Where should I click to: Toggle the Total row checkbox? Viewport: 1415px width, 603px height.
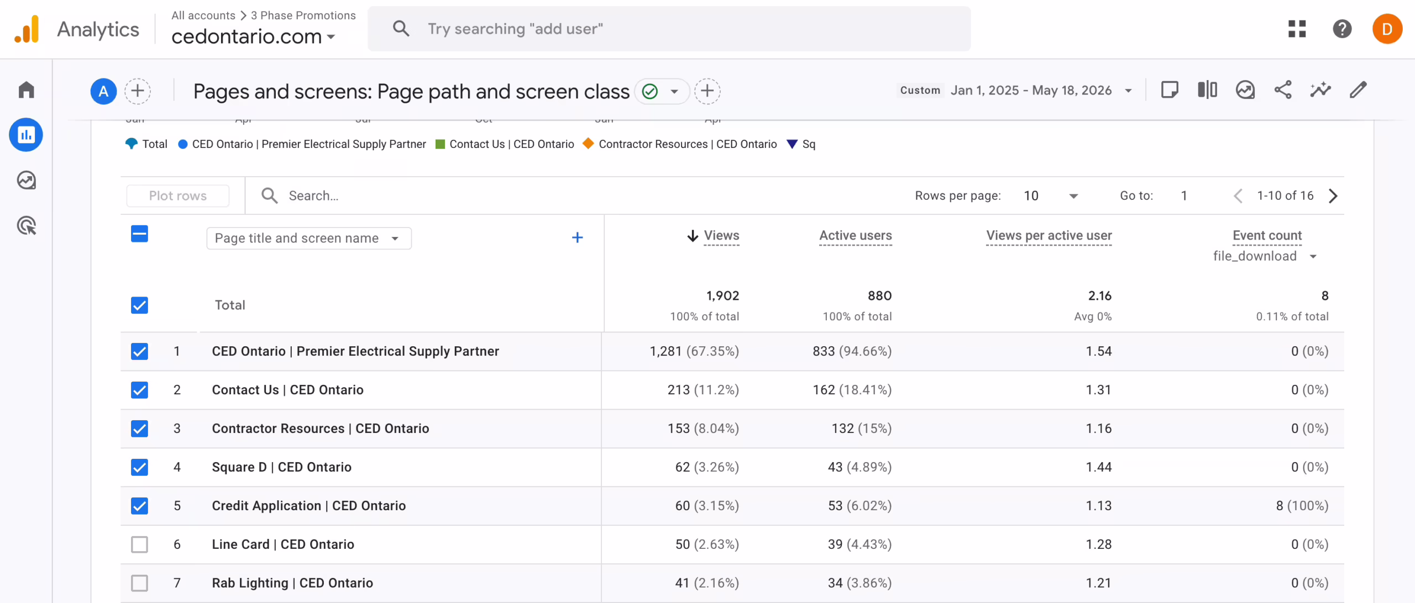coord(139,305)
